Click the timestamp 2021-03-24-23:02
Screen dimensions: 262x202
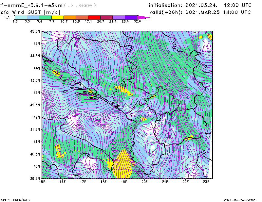(x=239, y=200)
